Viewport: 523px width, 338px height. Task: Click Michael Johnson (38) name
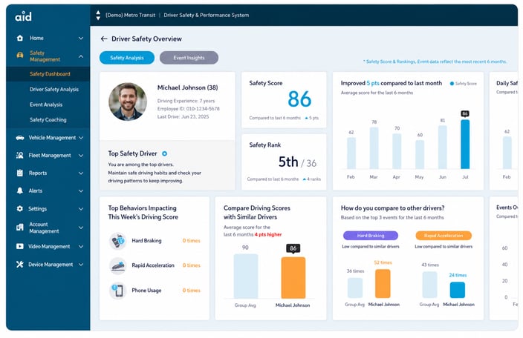pyautogui.click(x=187, y=87)
